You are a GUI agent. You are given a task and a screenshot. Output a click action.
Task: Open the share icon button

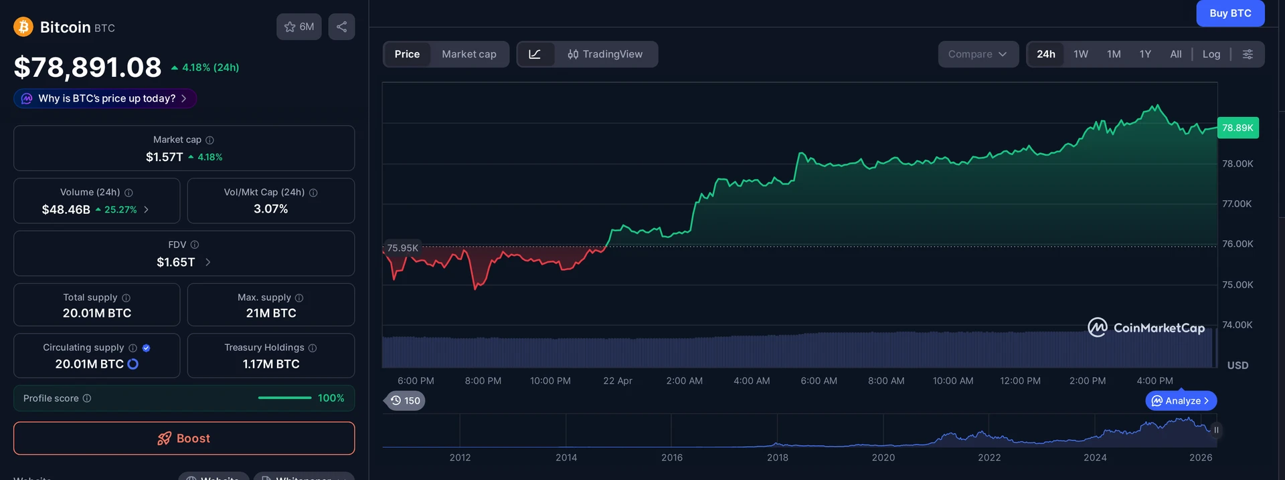(x=341, y=27)
